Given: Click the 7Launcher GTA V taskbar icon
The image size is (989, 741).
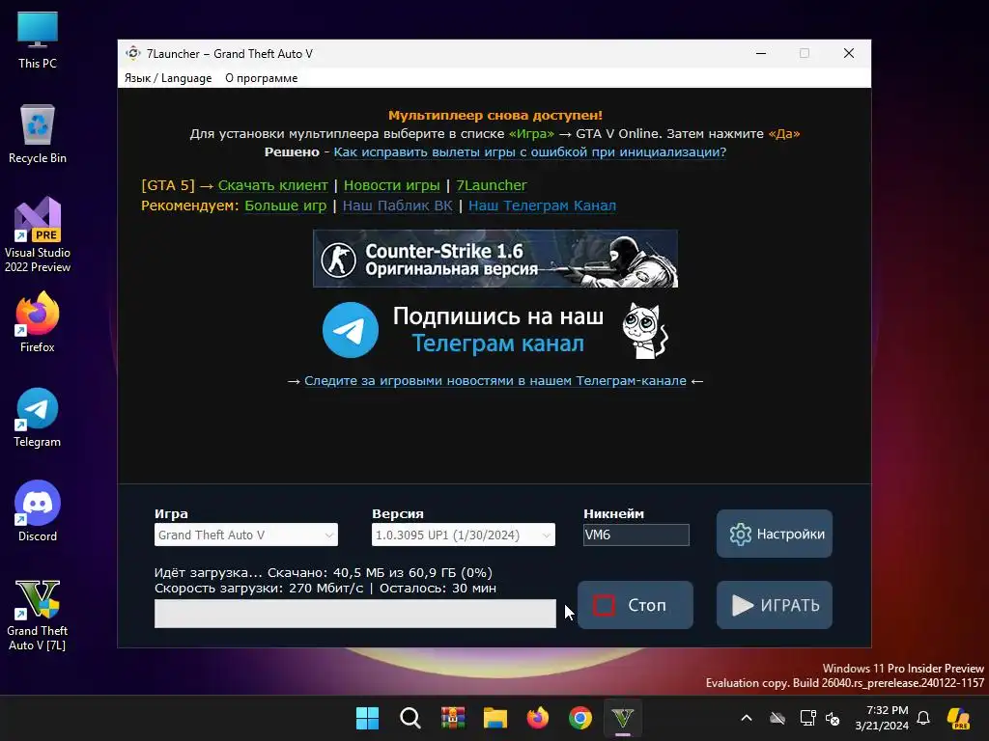Looking at the screenshot, I should (x=623, y=718).
